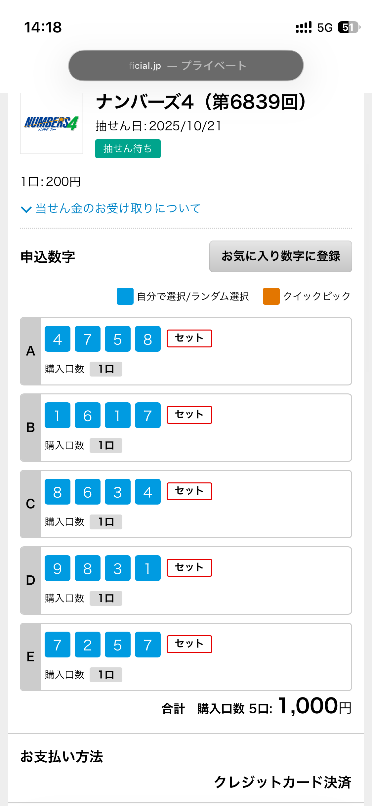
Task: Tap the セット label in row B
Action: point(189,415)
